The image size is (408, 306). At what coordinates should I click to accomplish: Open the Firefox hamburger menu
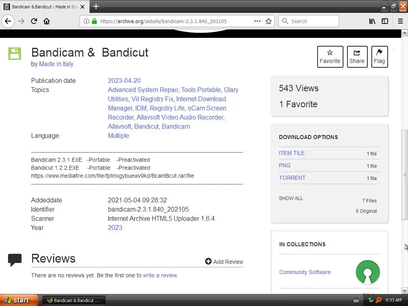point(400,21)
